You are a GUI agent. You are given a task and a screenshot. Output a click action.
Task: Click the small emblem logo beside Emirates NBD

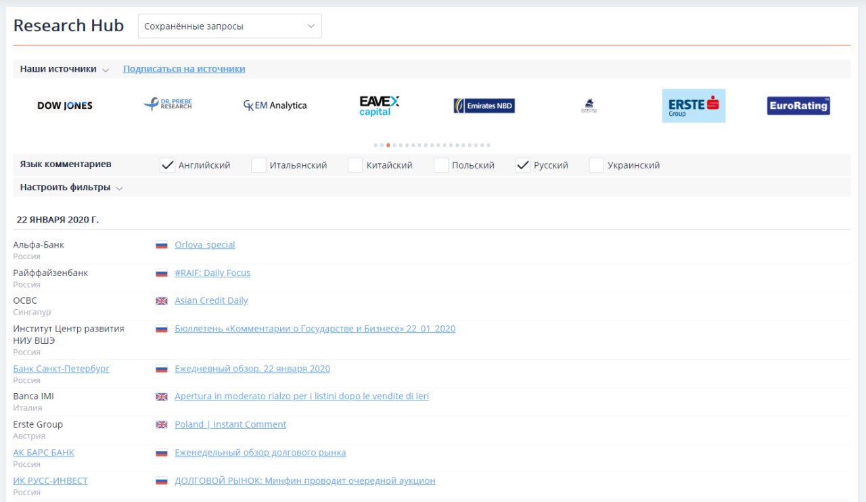(x=589, y=106)
